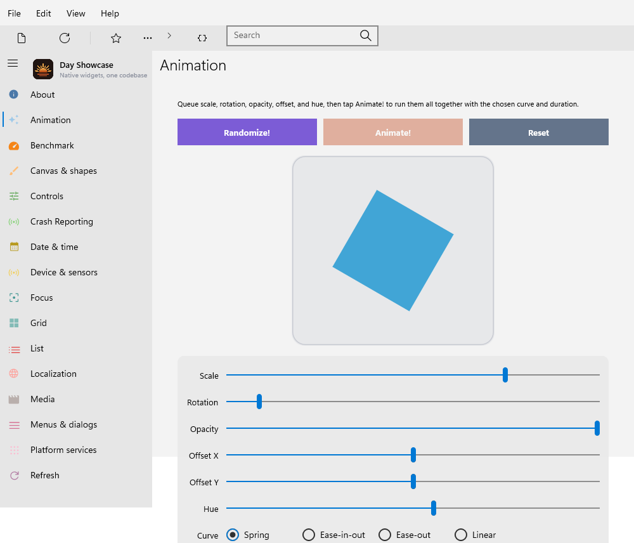
Task: Go to the Media page label
Action: coord(42,399)
